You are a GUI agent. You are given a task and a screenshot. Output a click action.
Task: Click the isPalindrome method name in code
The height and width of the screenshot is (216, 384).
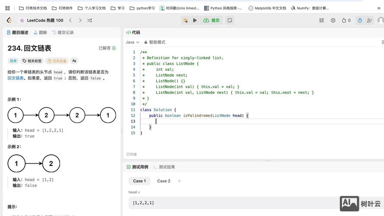tap(197, 116)
